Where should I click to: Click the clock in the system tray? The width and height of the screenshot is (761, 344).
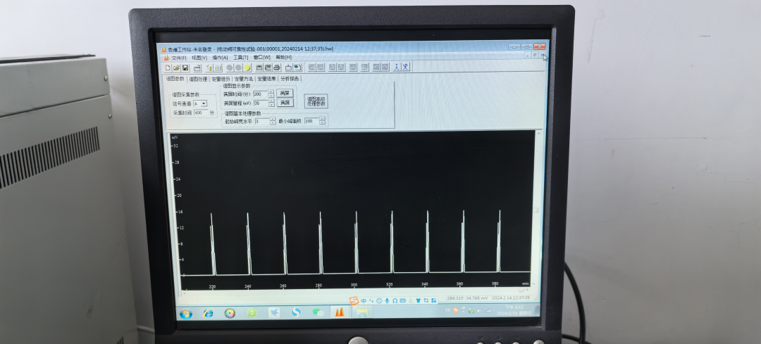click(x=514, y=310)
